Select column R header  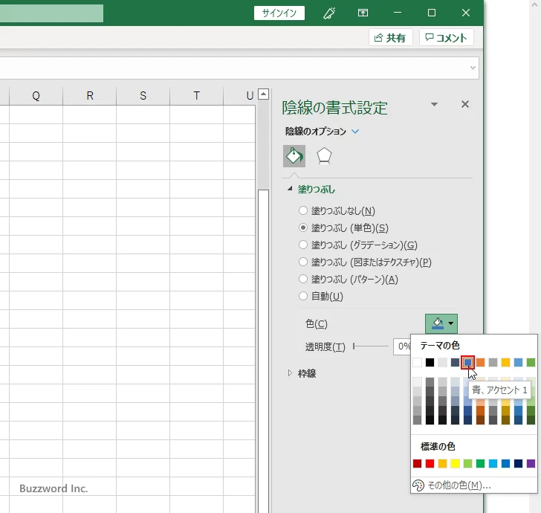(90, 96)
